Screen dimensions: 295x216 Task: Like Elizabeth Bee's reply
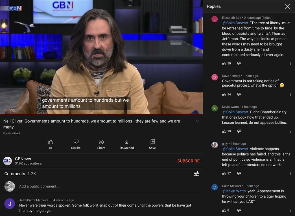(224, 64)
